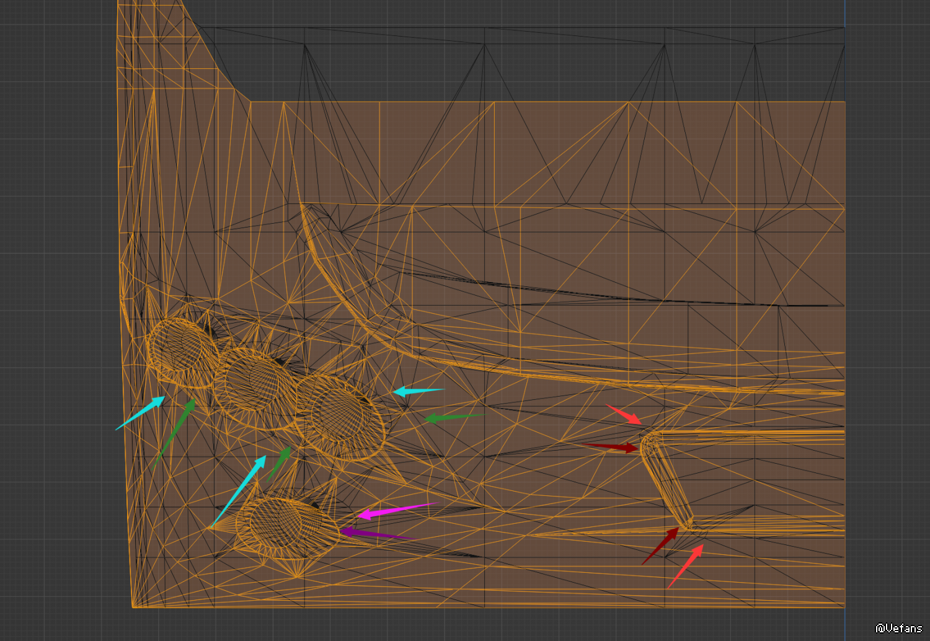The height and width of the screenshot is (641, 930).
Task: Click the cyan arrow pointing at leftmost cylinder
Action: [x=141, y=413]
